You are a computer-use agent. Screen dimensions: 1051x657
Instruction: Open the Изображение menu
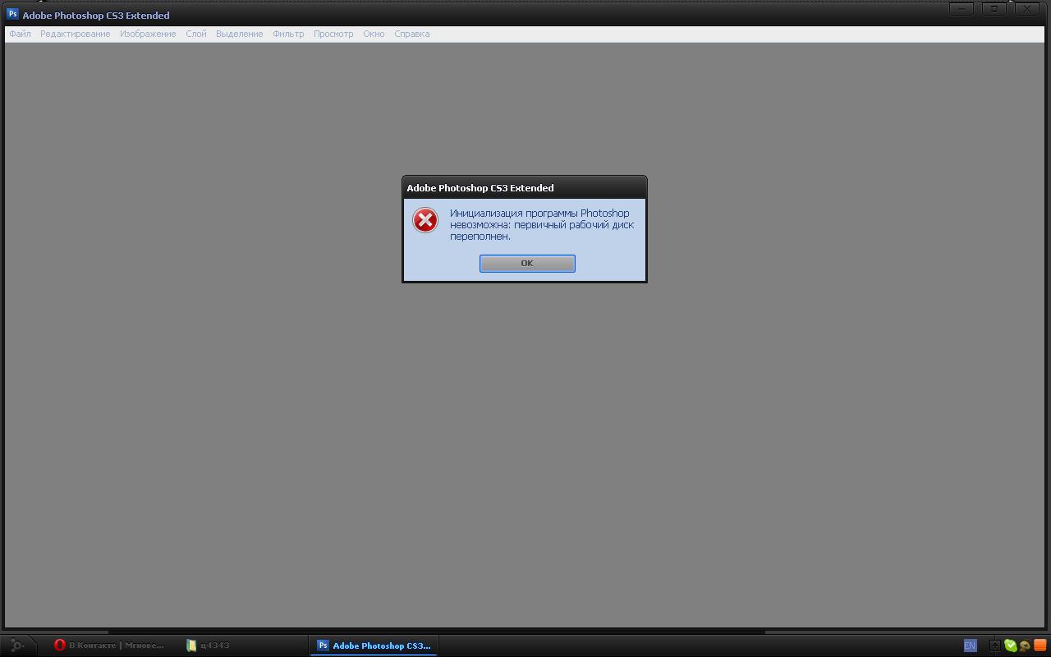[x=148, y=34]
